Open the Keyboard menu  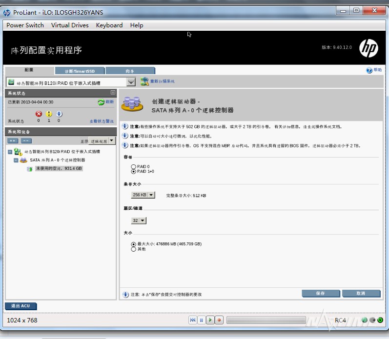(x=109, y=25)
